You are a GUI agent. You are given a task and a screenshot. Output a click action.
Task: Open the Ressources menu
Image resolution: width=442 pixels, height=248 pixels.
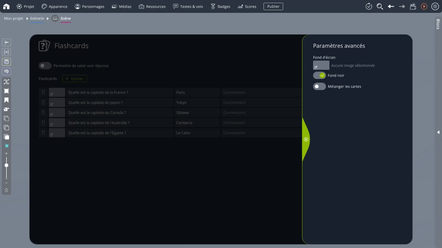(x=152, y=6)
